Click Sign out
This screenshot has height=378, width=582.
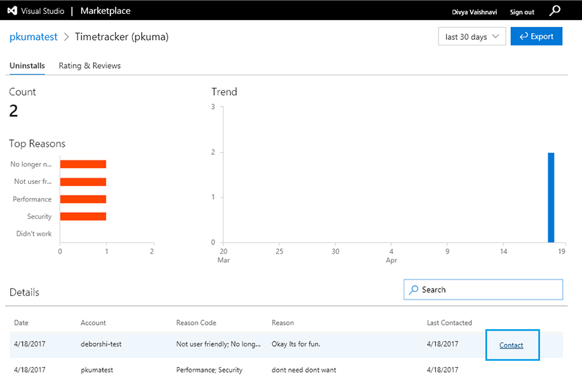point(522,12)
